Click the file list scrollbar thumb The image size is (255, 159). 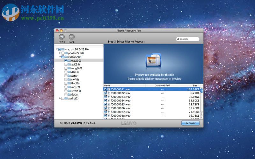point(202,90)
